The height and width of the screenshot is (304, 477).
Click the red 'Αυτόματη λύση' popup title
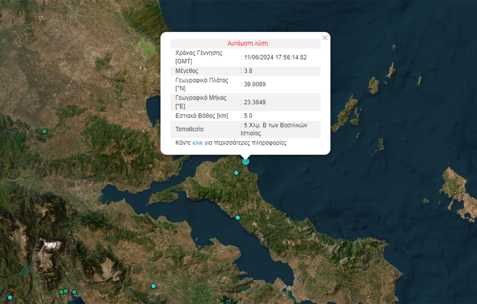tap(247, 44)
